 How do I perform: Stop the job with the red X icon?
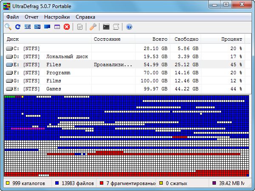pyautogui.click(x=67, y=27)
